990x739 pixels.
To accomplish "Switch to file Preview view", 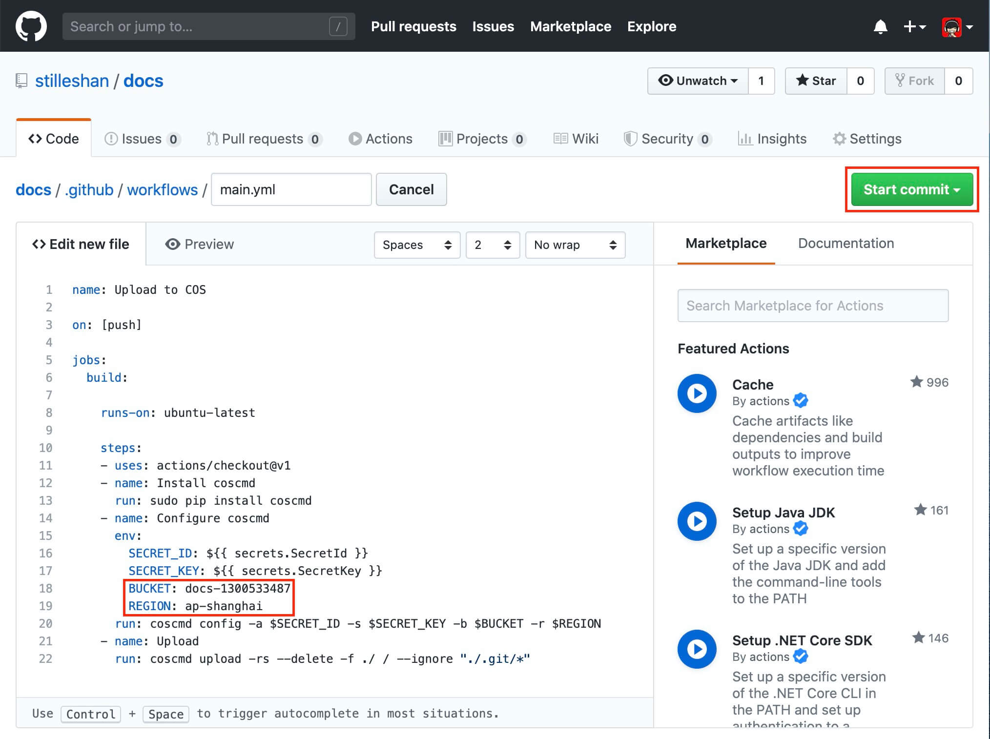I will pyautogui.click(x=200, y=244).
